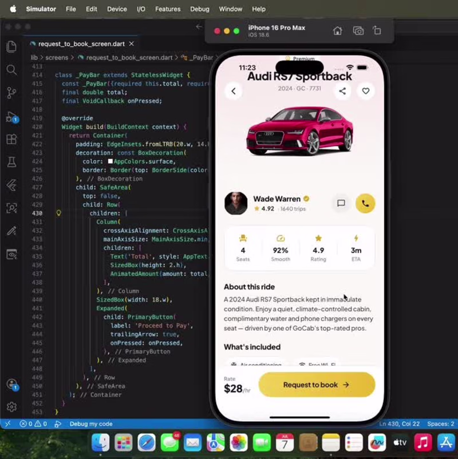Take a simulator screenshot with camera icon
Image resolution: width=458 pixels, height=459 pixels.
point(358,31)
